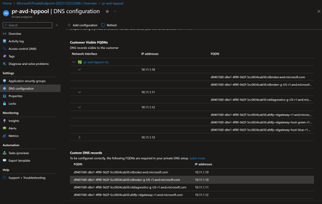Collapse the sidebar with double-chevron icon
The width and height of the screenshot is (322, 204).
coord(57,25)
